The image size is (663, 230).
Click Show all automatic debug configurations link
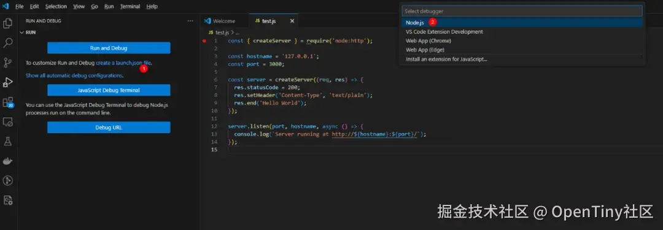(x=74, y=75)
